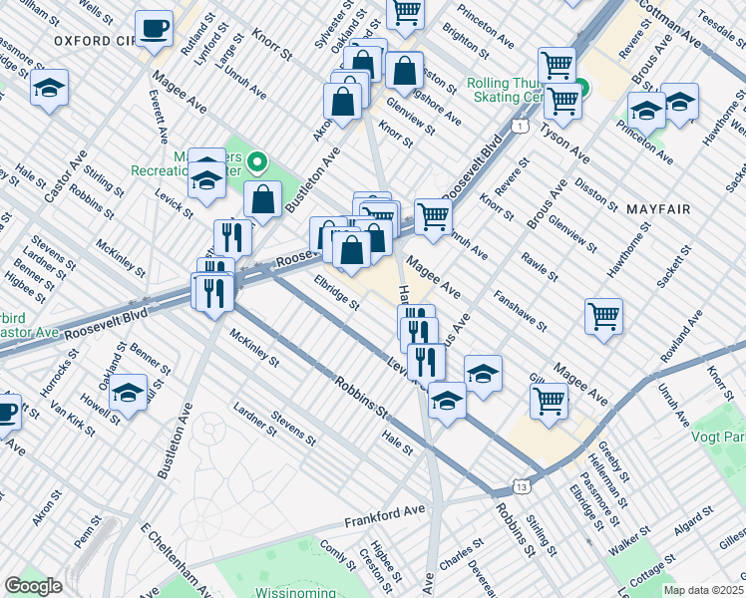Viewport: 746px width, 598px height.
Task: Click the Wissinoming park label
Action: tap(295, 592)
